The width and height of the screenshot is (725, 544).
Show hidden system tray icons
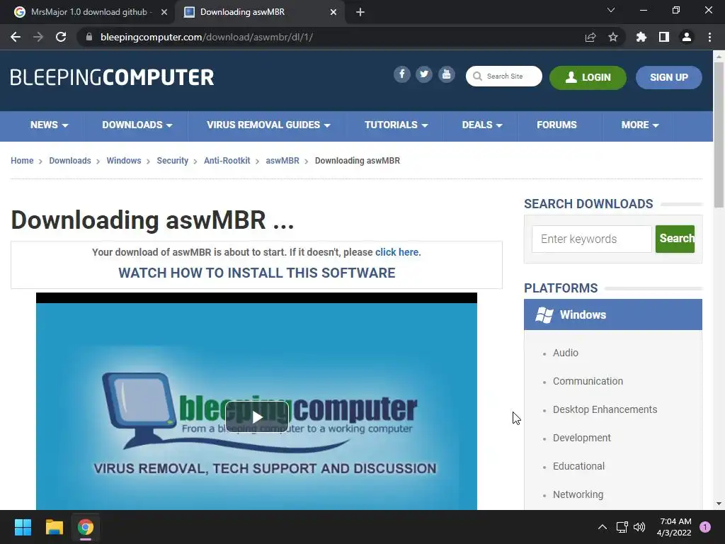[x=602, y=527]
